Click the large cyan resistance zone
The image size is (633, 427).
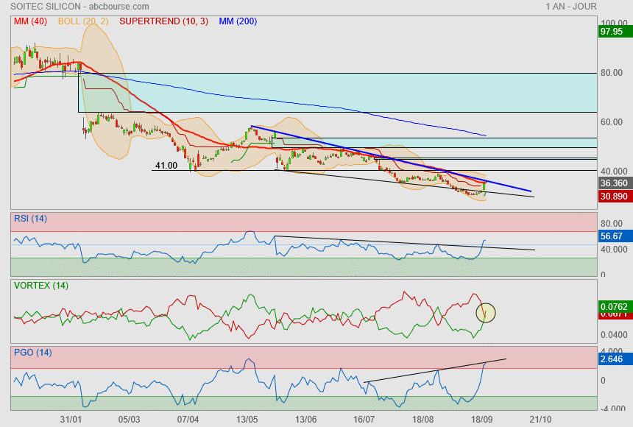[339, 92]
